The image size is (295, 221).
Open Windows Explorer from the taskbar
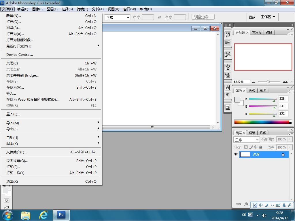pos(26,215)
